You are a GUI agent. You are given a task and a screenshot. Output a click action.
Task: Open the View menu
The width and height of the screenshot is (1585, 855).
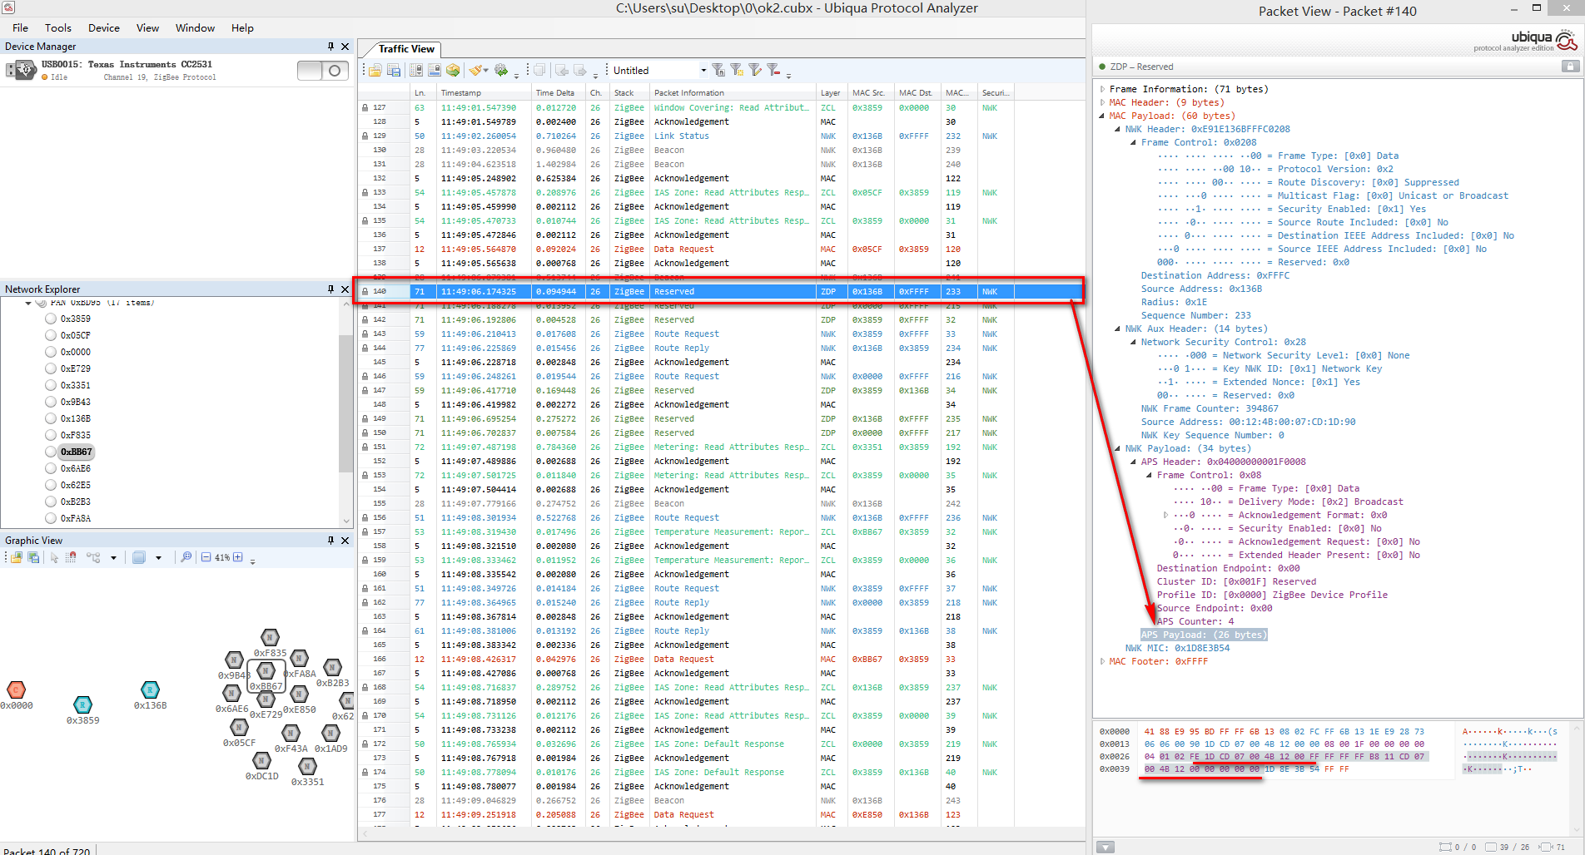point(147,27)
